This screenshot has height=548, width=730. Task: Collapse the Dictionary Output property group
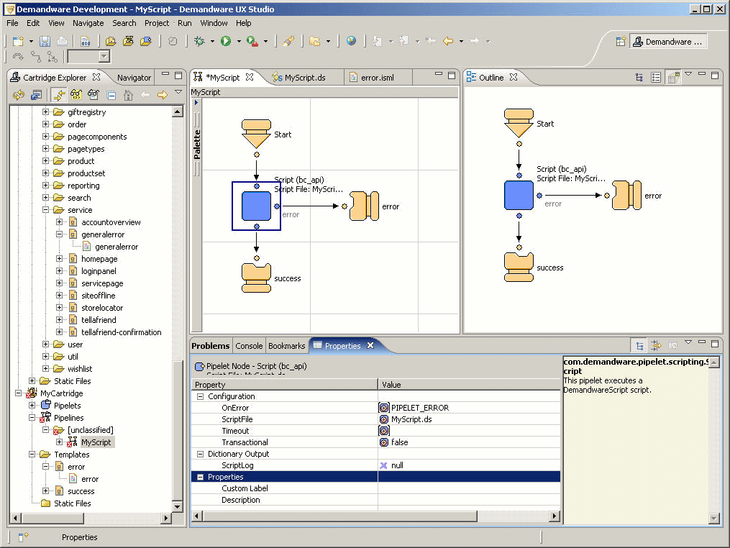click(x=200, y=454)
